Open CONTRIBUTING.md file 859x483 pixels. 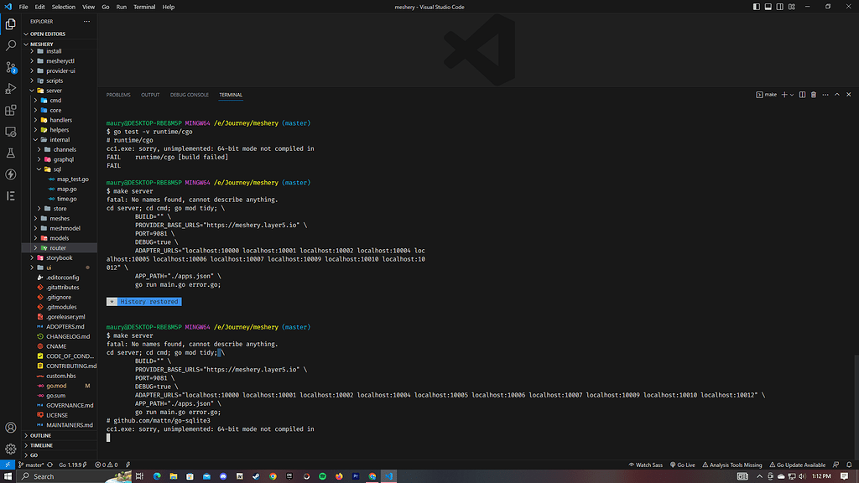pyautogui.click(x=70, y=366)
